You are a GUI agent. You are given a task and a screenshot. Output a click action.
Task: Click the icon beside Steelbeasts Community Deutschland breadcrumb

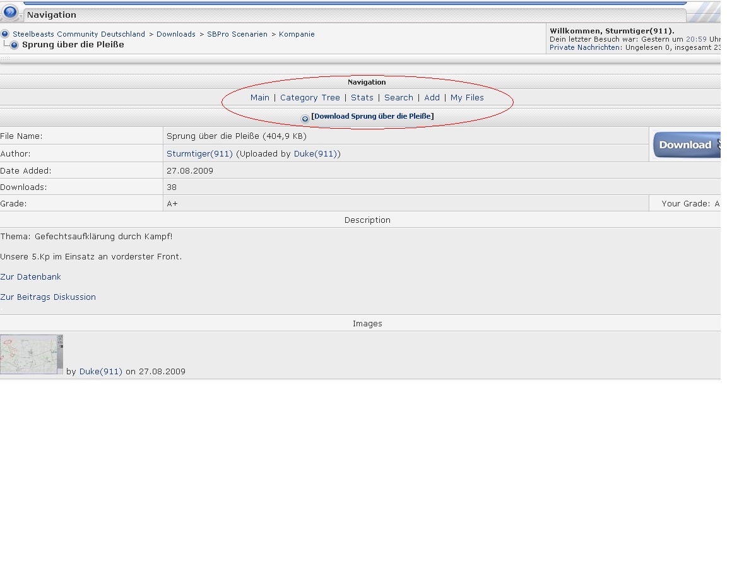point(5,34)
